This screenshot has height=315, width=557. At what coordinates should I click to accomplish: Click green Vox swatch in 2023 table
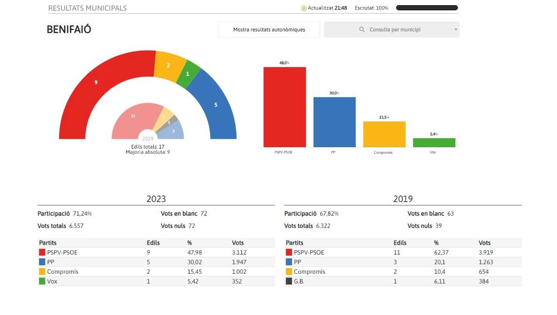(42, 281)
